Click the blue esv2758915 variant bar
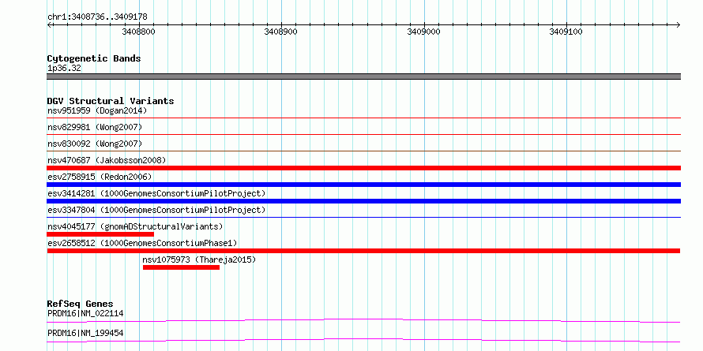Image resolution: width=703 pixels, height=351 pixels. [x=364, y=185]
